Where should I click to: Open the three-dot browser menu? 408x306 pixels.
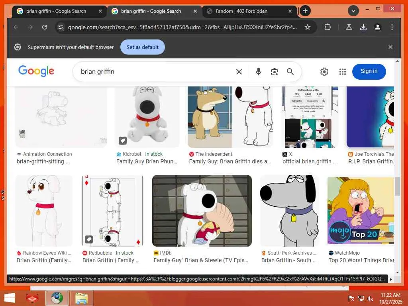(392, 27)
